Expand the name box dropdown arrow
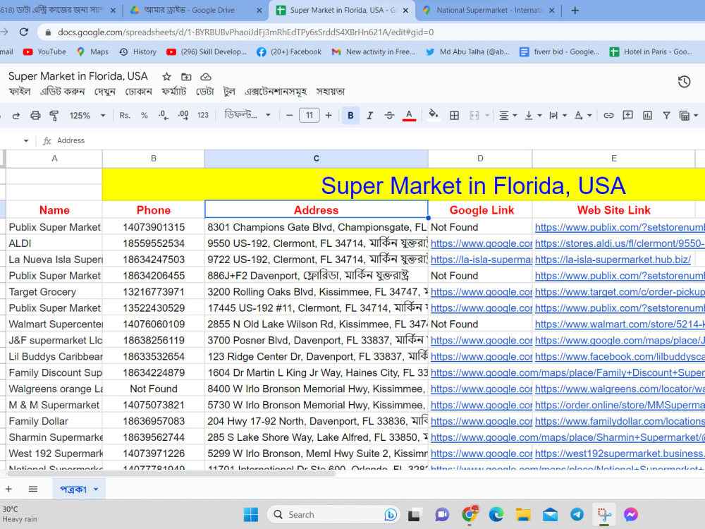 pyautogui.click(x=26, y=141)
